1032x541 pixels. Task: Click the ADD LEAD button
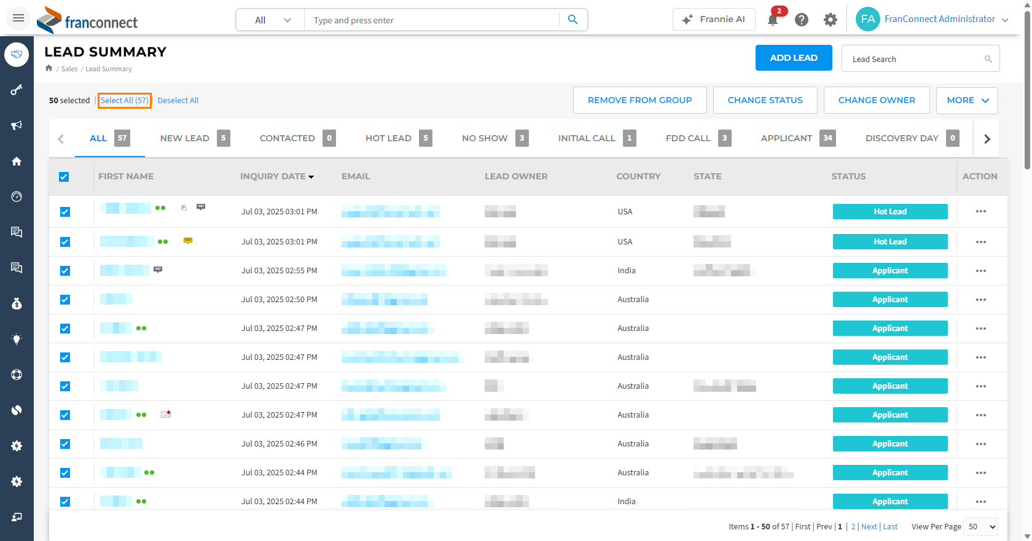pyautogui.click(x=794, y=58)
